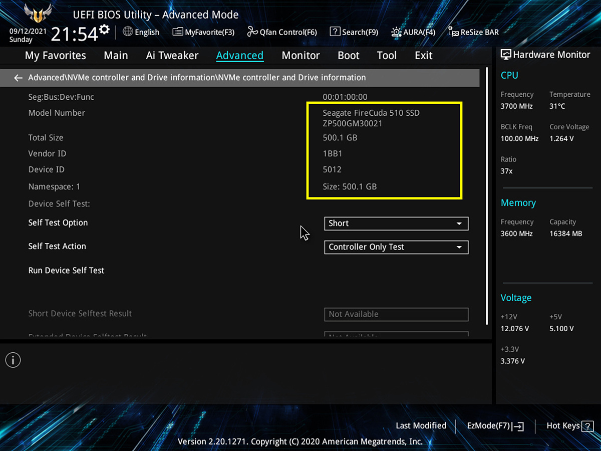Click the +12V value 12.076 V
This screenshot has width=601, height=451.
click(515, 329)
